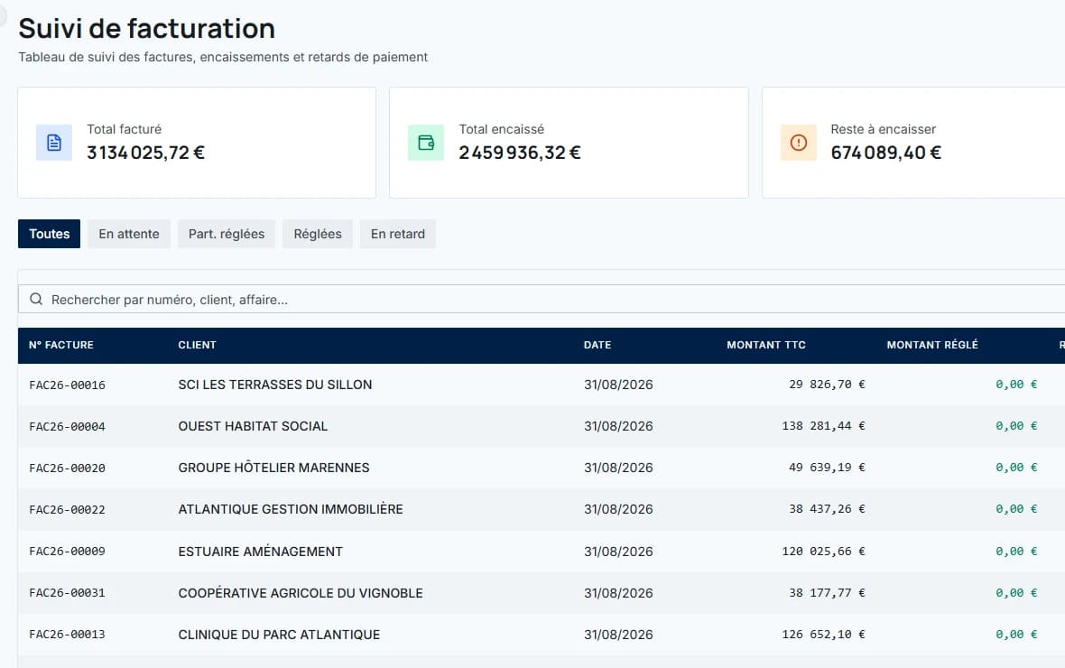Click the total encaissé value 2 459 936,32 €

[520, 153]
